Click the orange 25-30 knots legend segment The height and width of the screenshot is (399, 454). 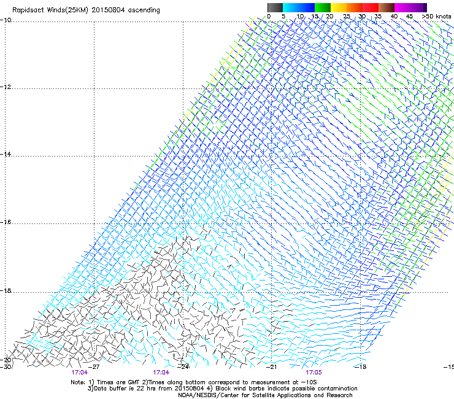355,7
